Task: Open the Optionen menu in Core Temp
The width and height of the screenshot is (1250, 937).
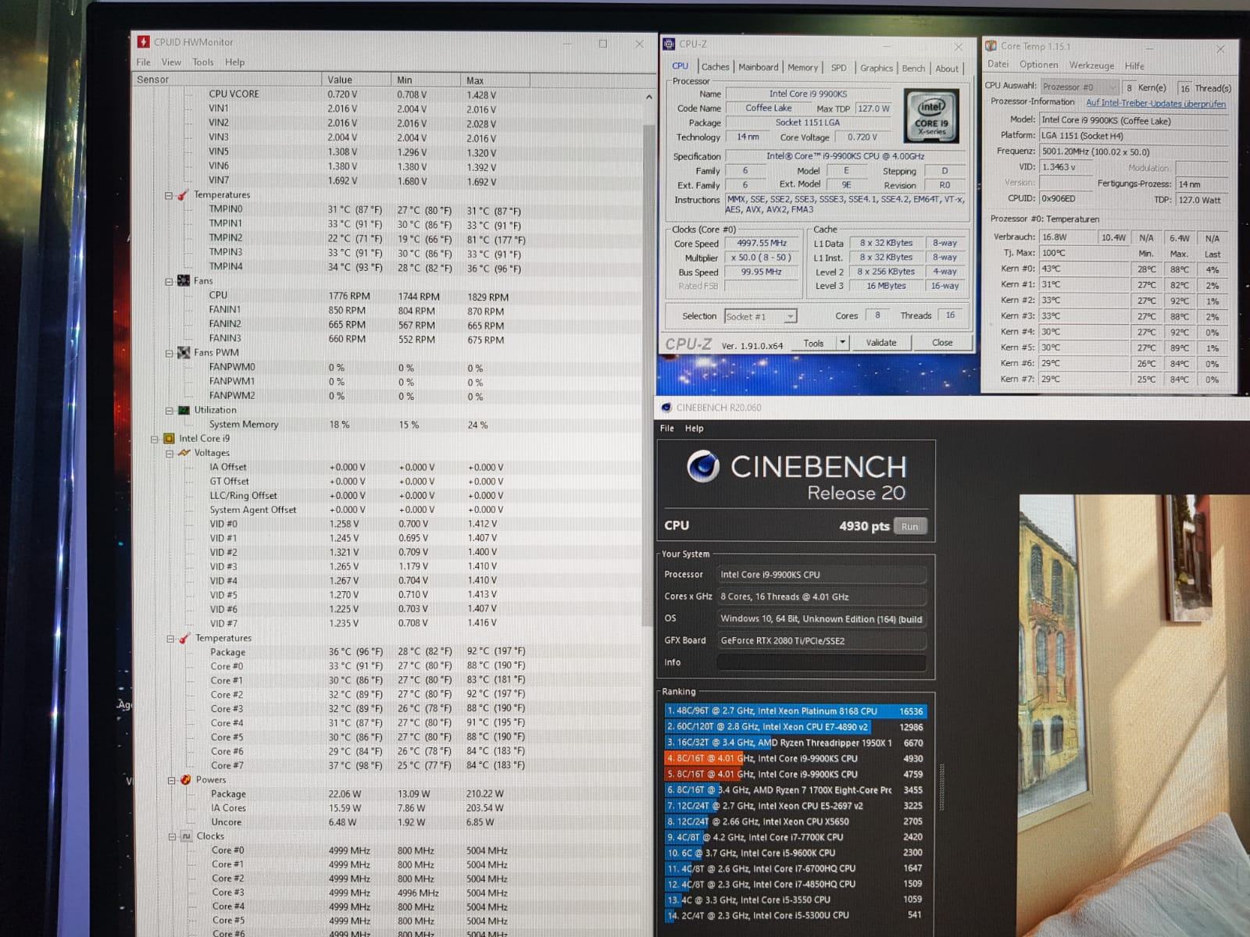Action: click(x=1039, y=65)
